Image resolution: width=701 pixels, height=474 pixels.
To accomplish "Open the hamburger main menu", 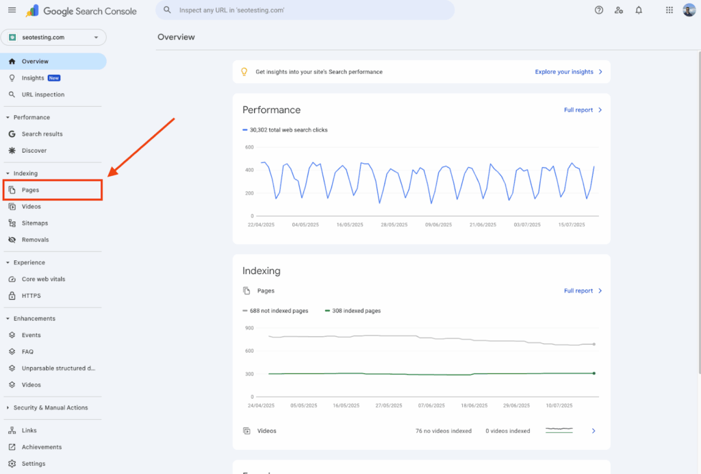I will point(12,10).
